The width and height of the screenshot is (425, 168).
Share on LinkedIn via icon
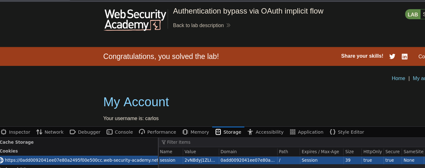click(x=404, y=56)
